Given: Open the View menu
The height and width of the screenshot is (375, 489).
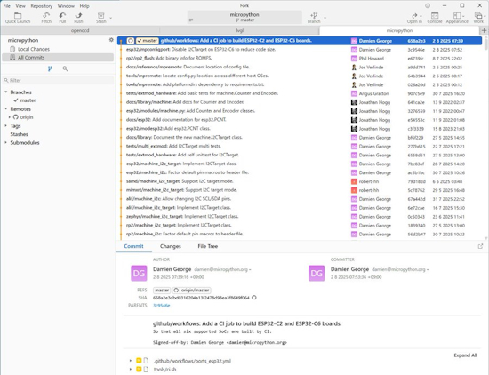Looking at the screenshot, I should click(20, 6).
